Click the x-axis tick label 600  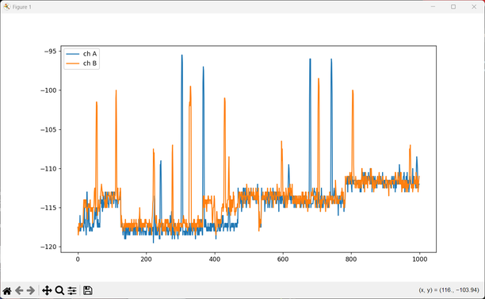click(283, 259)
